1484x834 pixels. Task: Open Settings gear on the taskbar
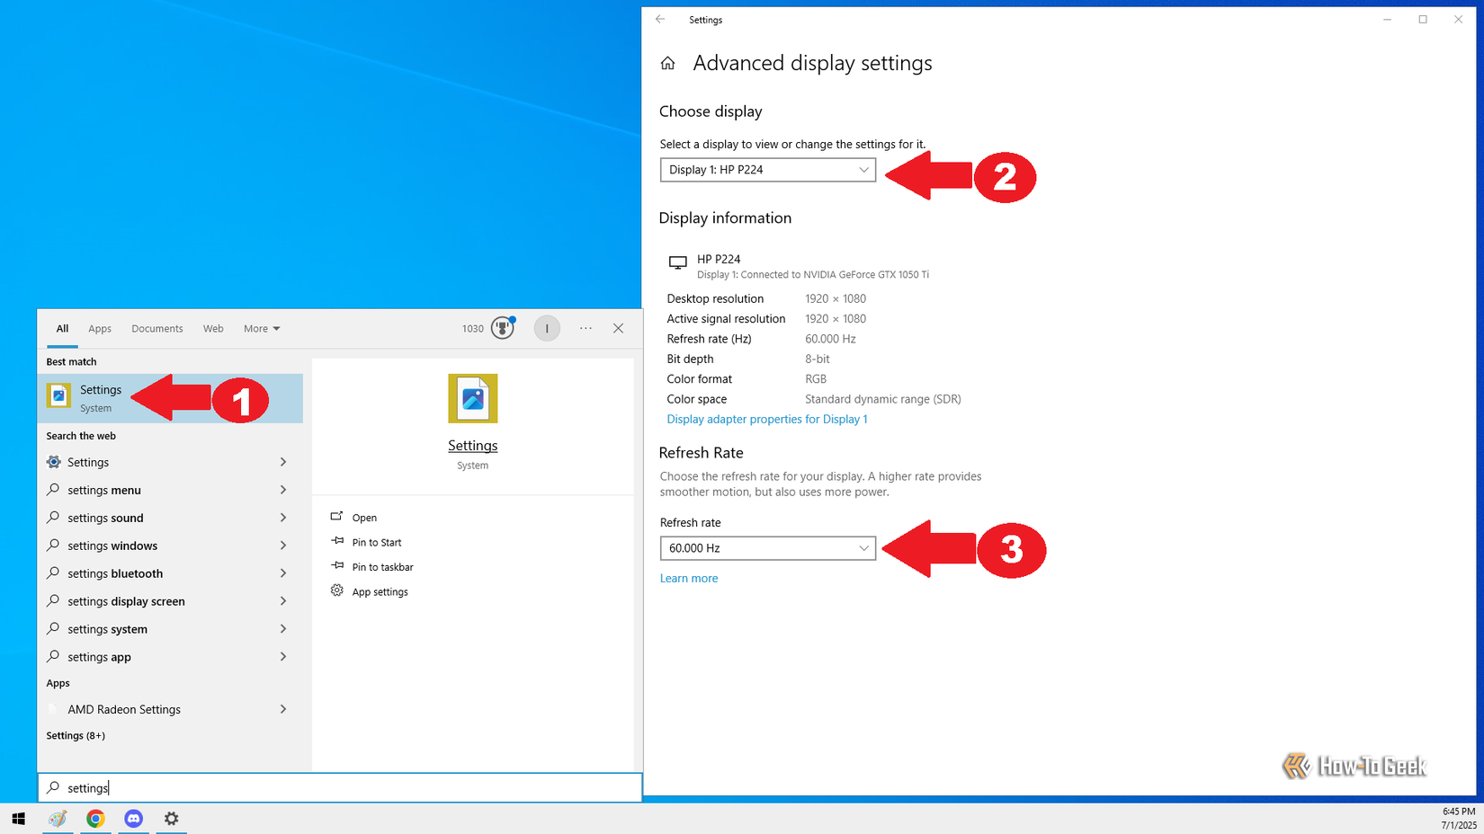171,819
